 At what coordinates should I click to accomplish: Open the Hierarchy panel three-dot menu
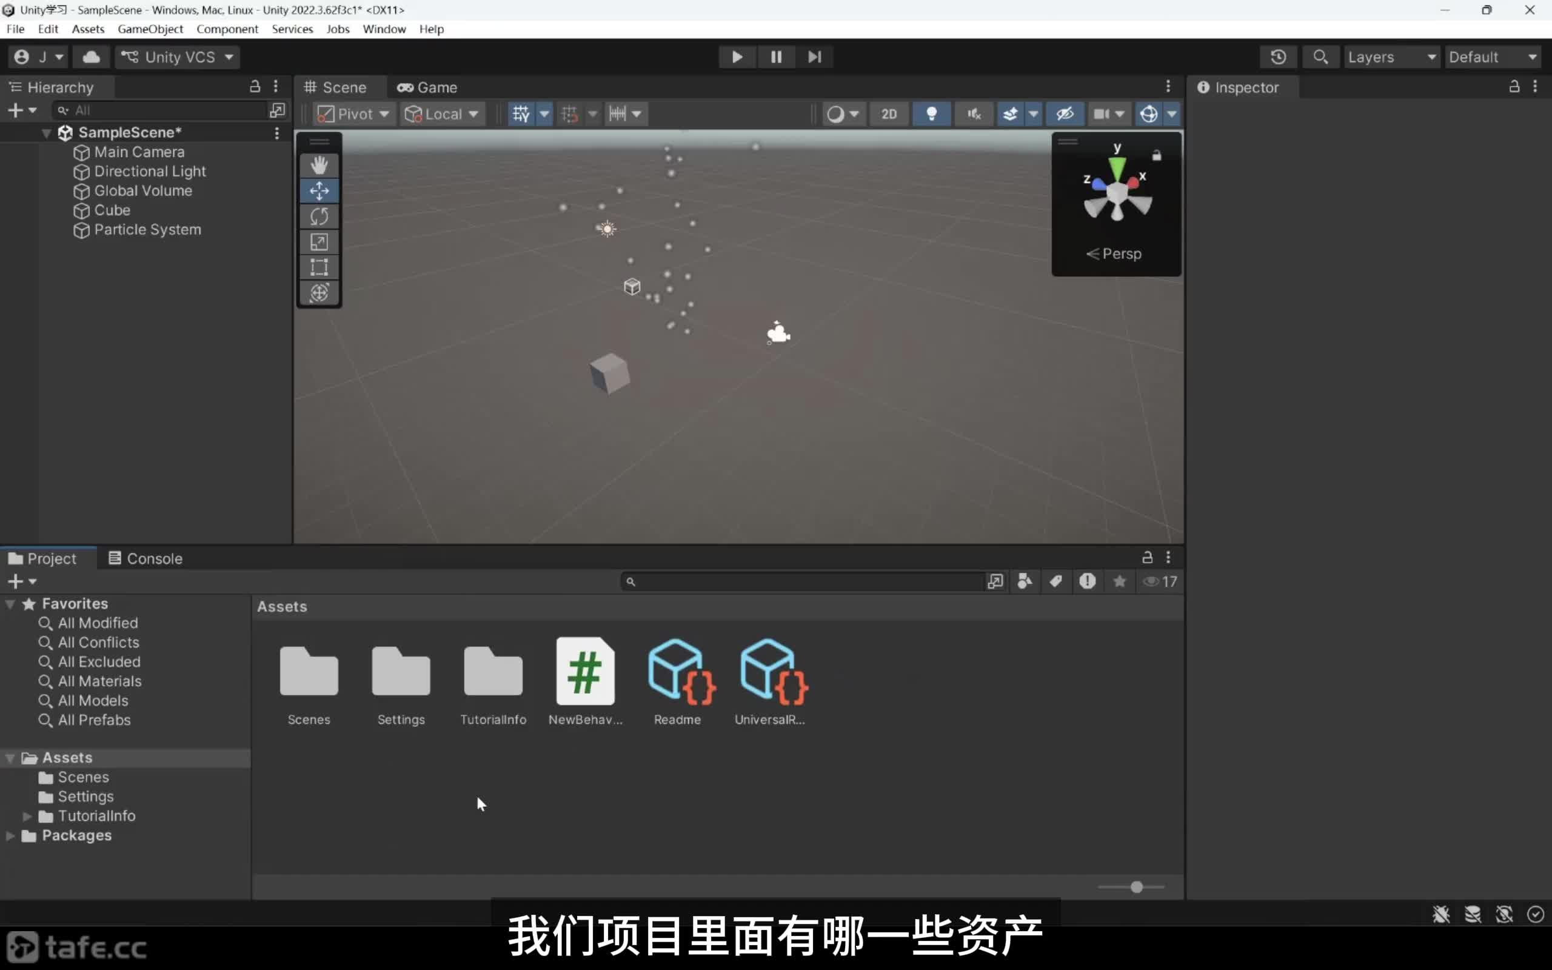[x=276, y=87]
